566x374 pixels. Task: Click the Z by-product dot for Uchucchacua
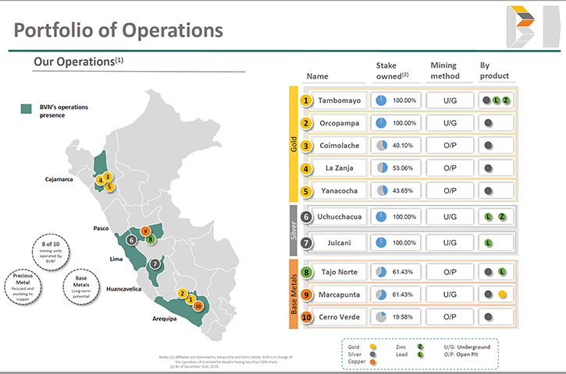pos(502,217)
